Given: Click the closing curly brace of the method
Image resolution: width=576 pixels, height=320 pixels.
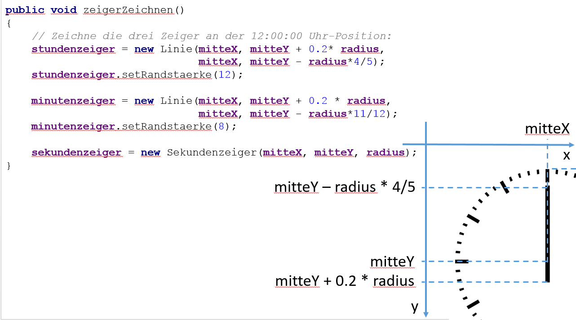Looking at the screenshot, I should (x=9, y=166).
